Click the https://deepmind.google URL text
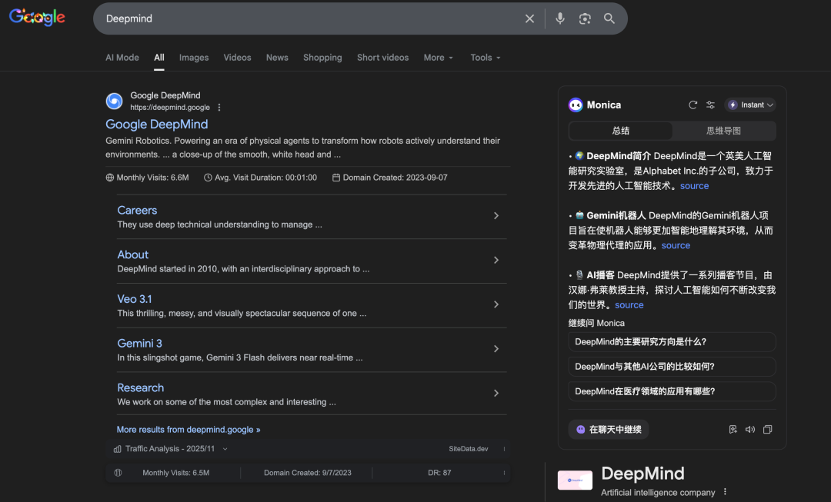 [x=170, y=108]
